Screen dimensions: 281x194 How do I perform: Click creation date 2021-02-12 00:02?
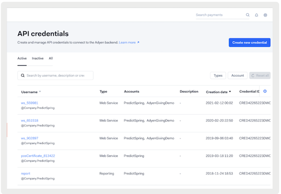219,103
